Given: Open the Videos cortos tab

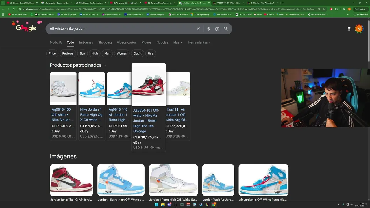Looking at the screenshot, I should pyautogui.click(x=127, y=42).
